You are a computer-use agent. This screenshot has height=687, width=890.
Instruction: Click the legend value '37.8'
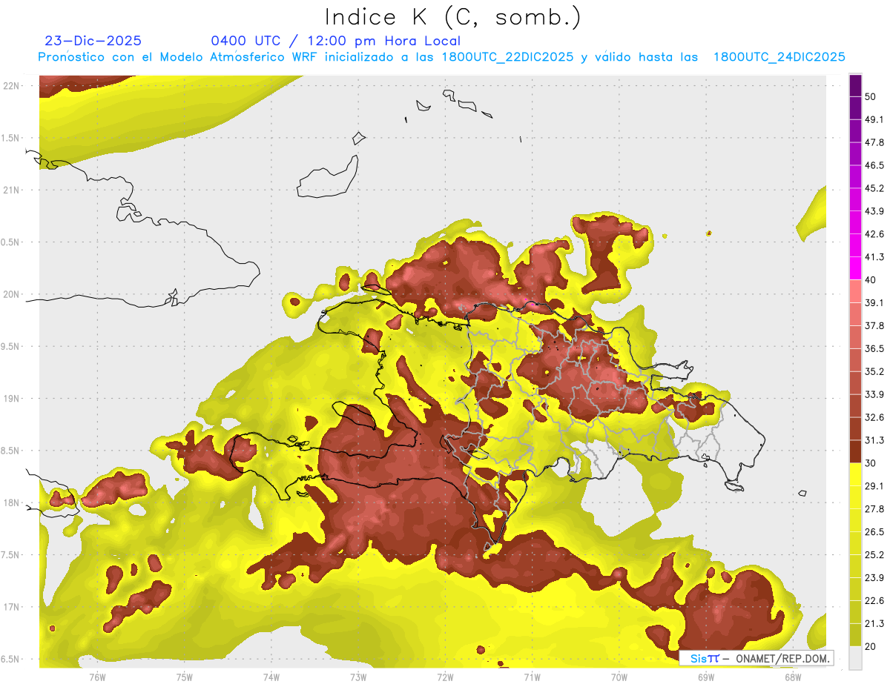[874, 326]
